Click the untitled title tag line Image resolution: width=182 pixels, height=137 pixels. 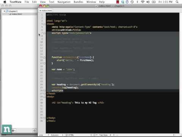click(66, 30)
